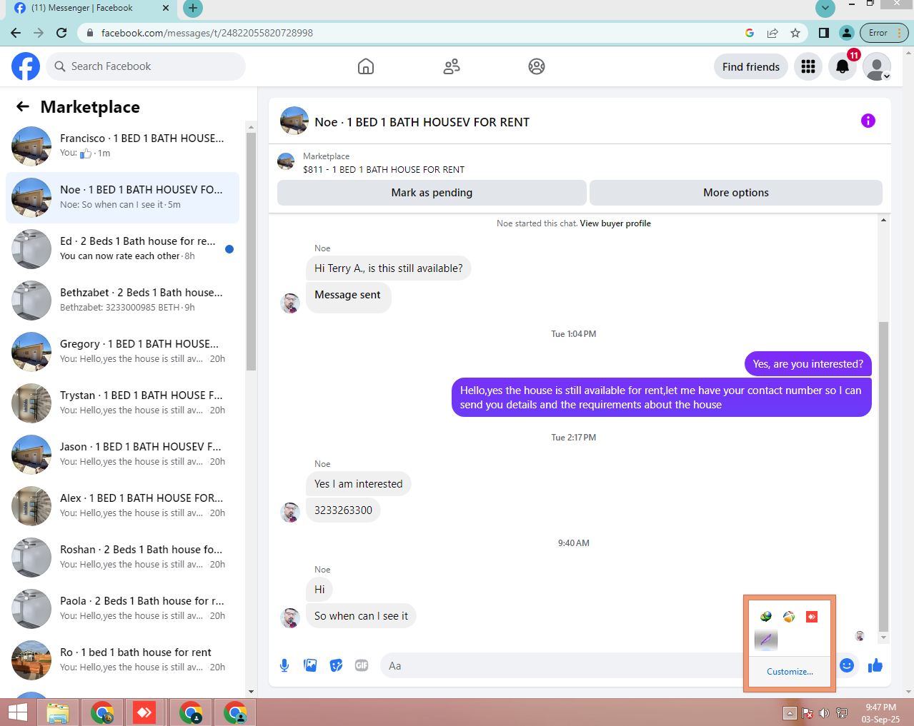Viewport: 914px width, 726px height.
Task: Click the volume speaker tray icon
Action: 824,712
